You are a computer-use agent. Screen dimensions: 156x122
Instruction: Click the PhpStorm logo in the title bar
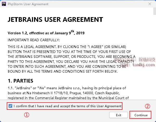click(x=4, y=4)
